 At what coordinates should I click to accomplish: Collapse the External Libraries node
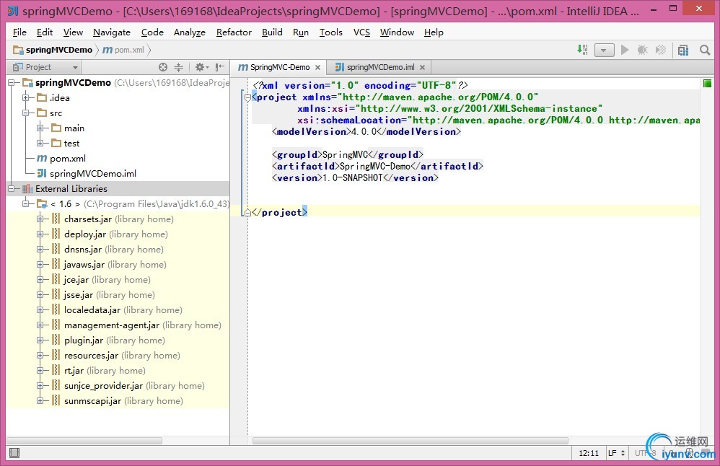pyautogui.click(x=12, y=189)
